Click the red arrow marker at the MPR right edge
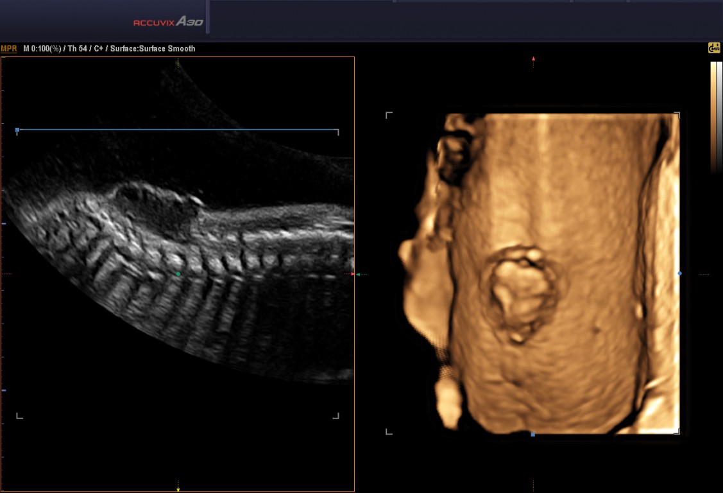Image resolution: width=723 pixels, height=493 pixels. (x=353, y=274)
